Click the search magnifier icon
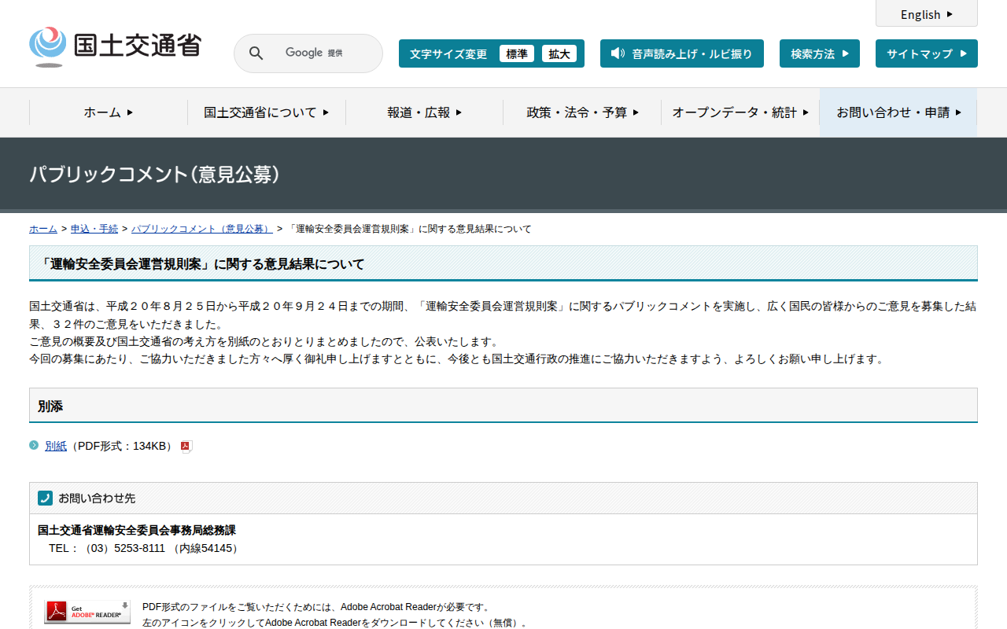1007x629 pixels. point(256,53)
